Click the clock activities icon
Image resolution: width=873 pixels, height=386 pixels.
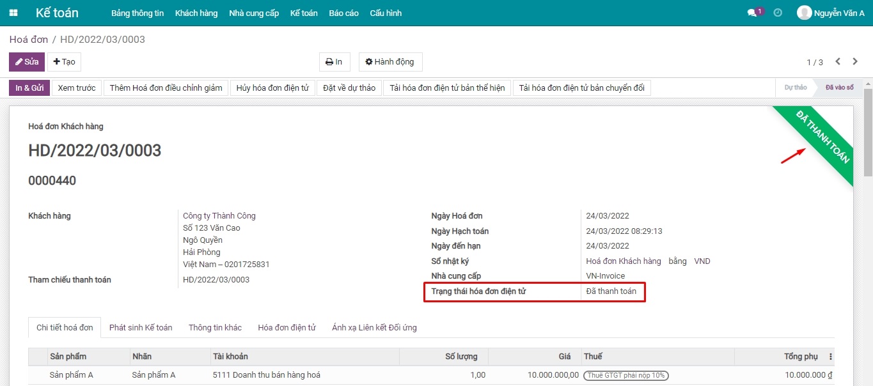click(x=778, y=13)
